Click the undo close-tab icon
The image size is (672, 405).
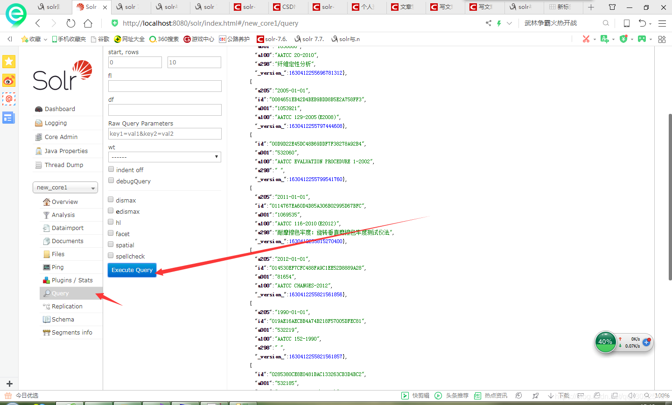click(x=643, y=23)
